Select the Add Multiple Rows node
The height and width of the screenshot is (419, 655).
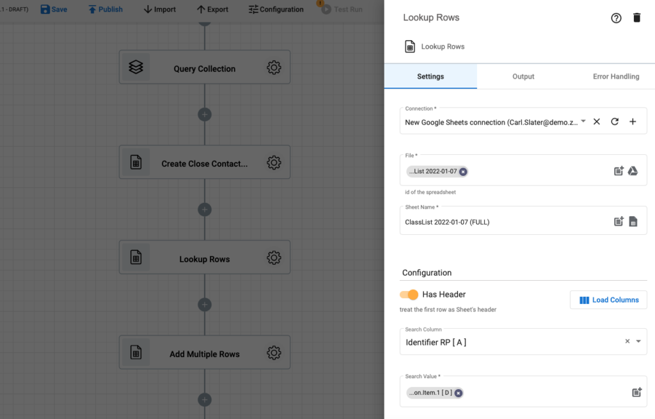coord(205,352)
